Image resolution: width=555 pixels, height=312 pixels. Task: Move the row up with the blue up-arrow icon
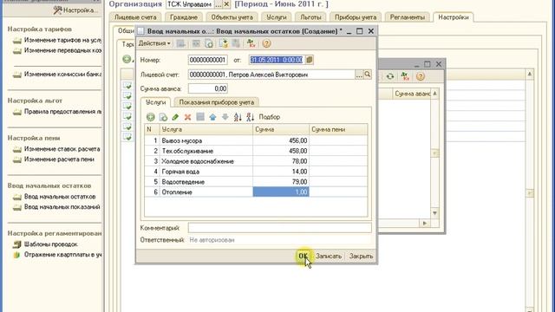(x=212, y=117)
